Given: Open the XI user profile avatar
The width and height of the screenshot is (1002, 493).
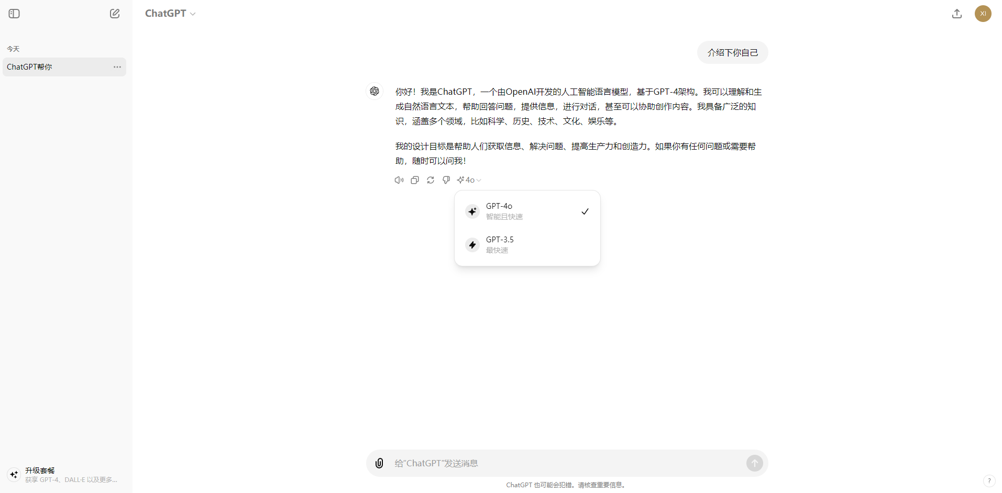Looking at the screenshot, I should (983, 14).
